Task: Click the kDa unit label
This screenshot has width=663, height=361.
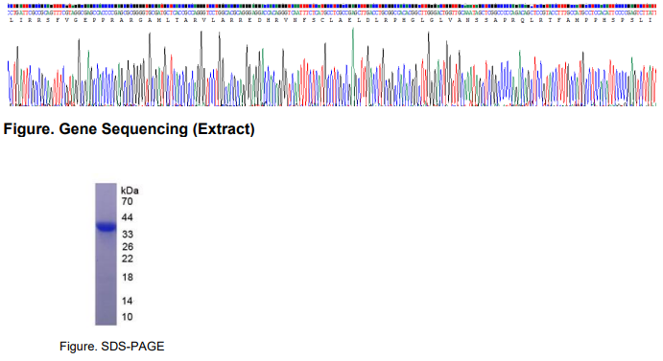Action: click(x=130, y=191)
